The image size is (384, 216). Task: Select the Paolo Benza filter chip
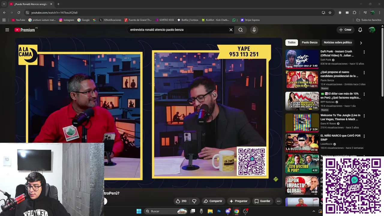coord(310,42)
